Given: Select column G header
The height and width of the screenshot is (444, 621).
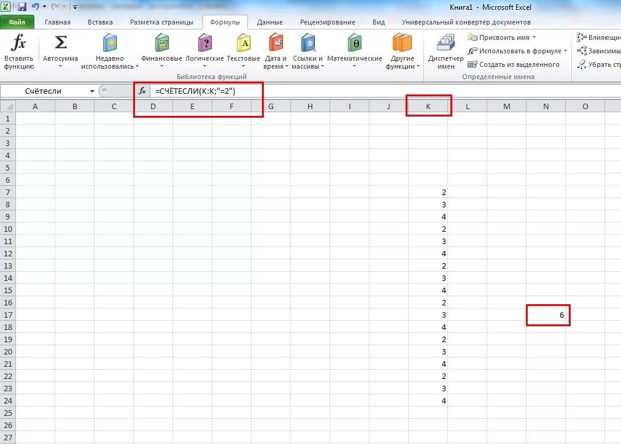Looking at the screenshot, I should pyautogui.click(x=271, y=106).
